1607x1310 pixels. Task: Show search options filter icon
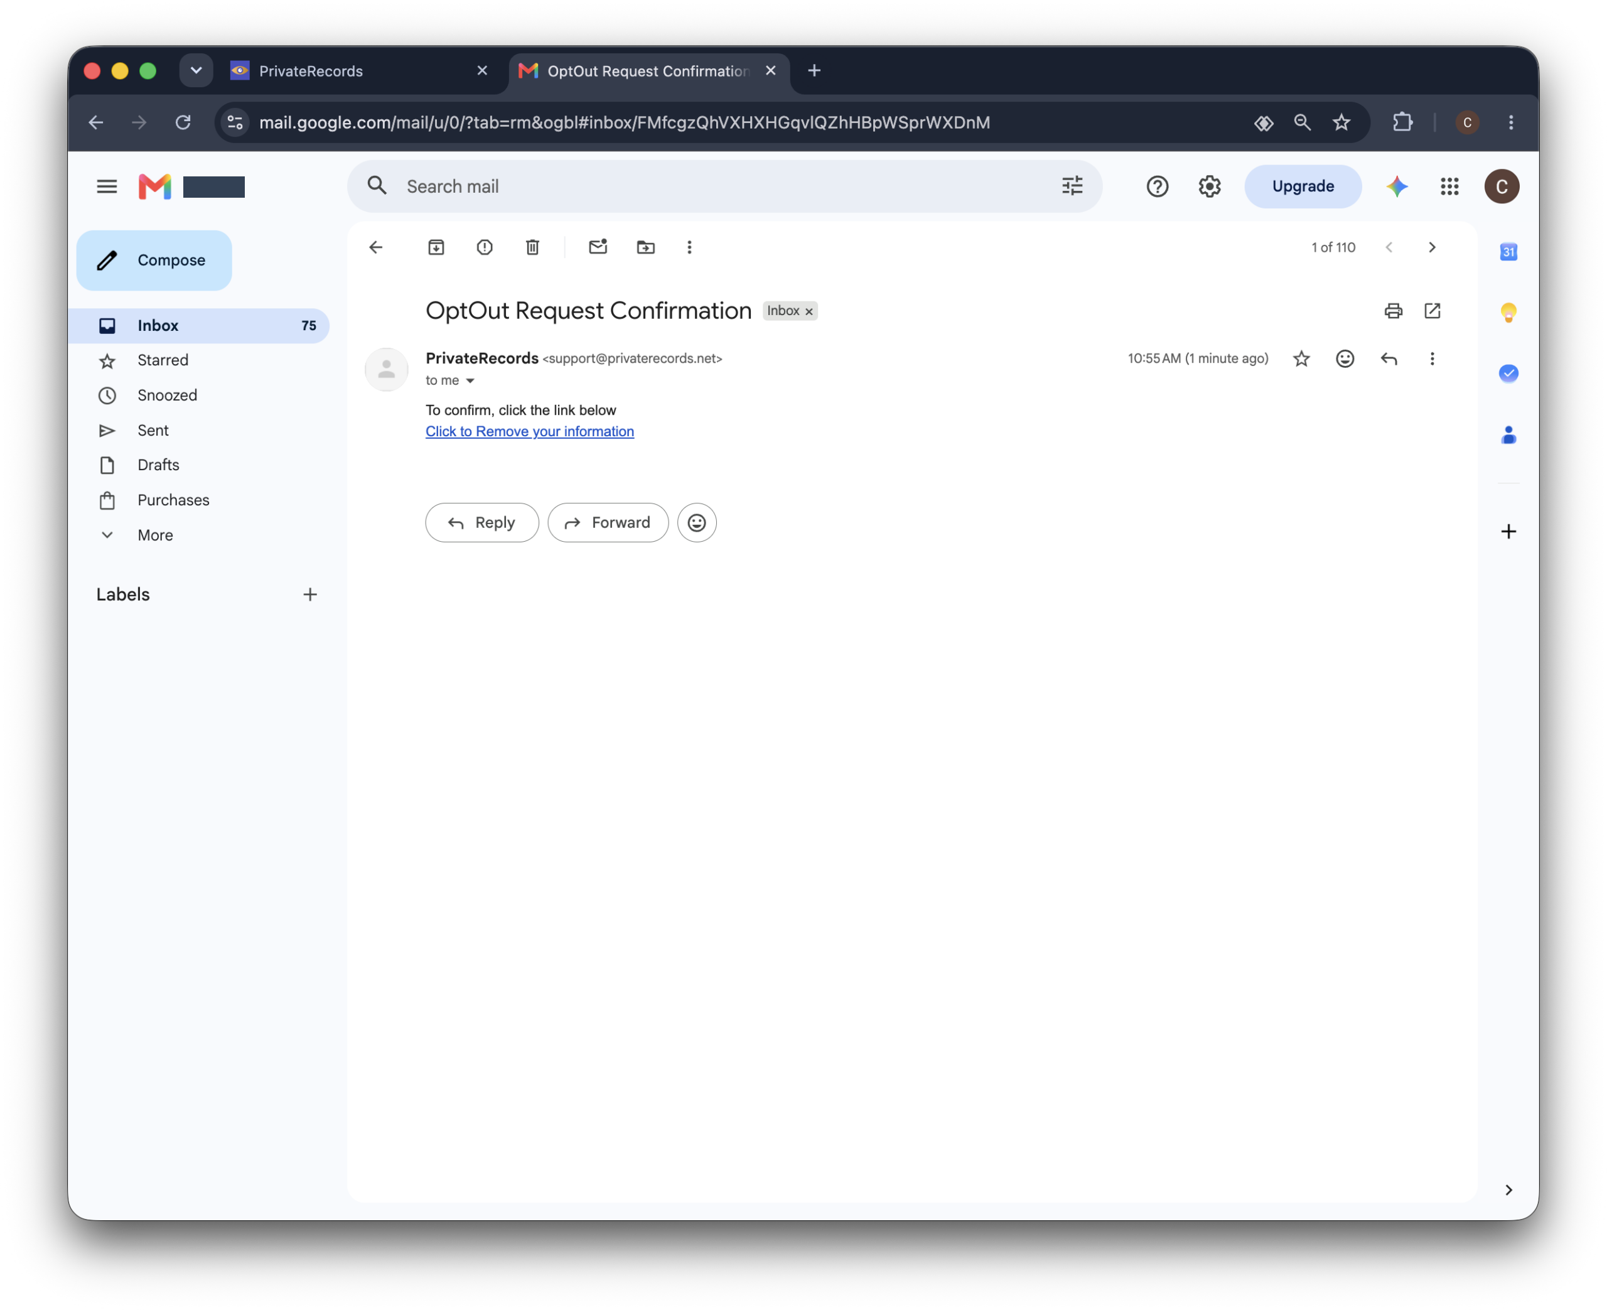1072,186
